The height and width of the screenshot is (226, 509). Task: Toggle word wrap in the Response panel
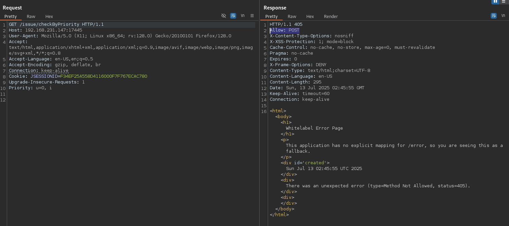[x=494, y=16]
